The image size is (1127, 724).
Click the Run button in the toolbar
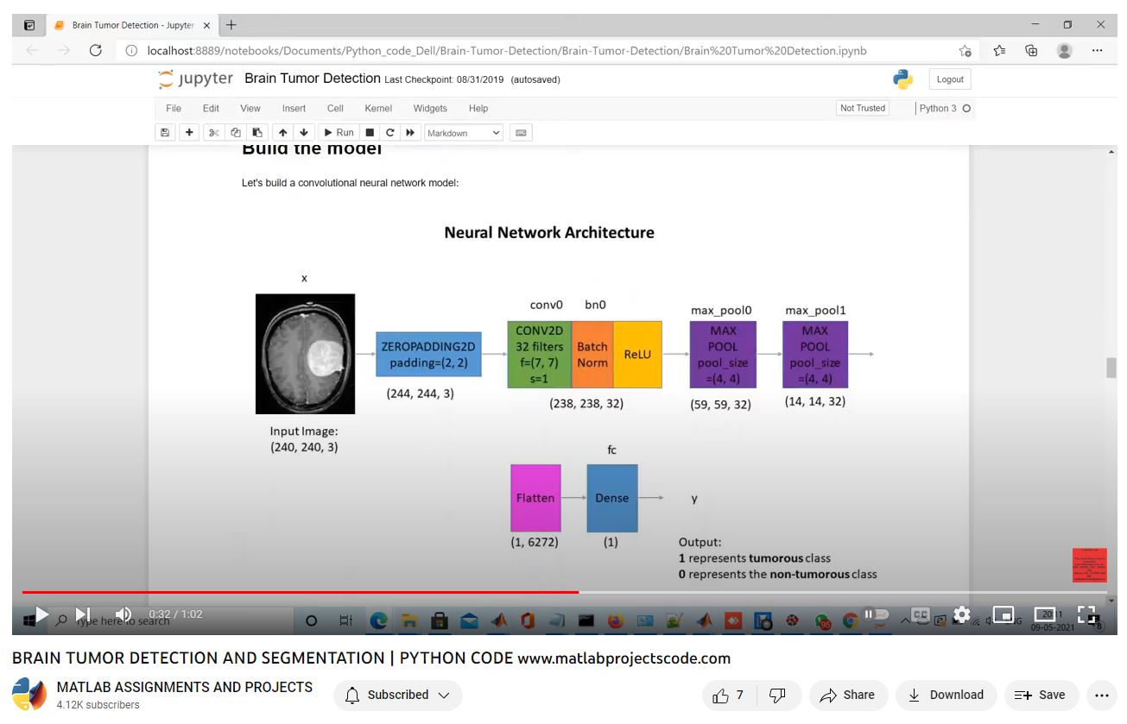339,133
